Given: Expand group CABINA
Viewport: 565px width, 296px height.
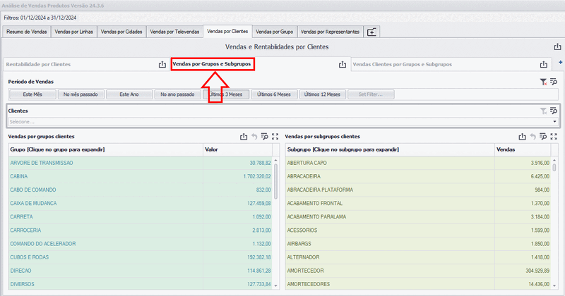Looking at the screenshot, I should [x=19, y=177].
